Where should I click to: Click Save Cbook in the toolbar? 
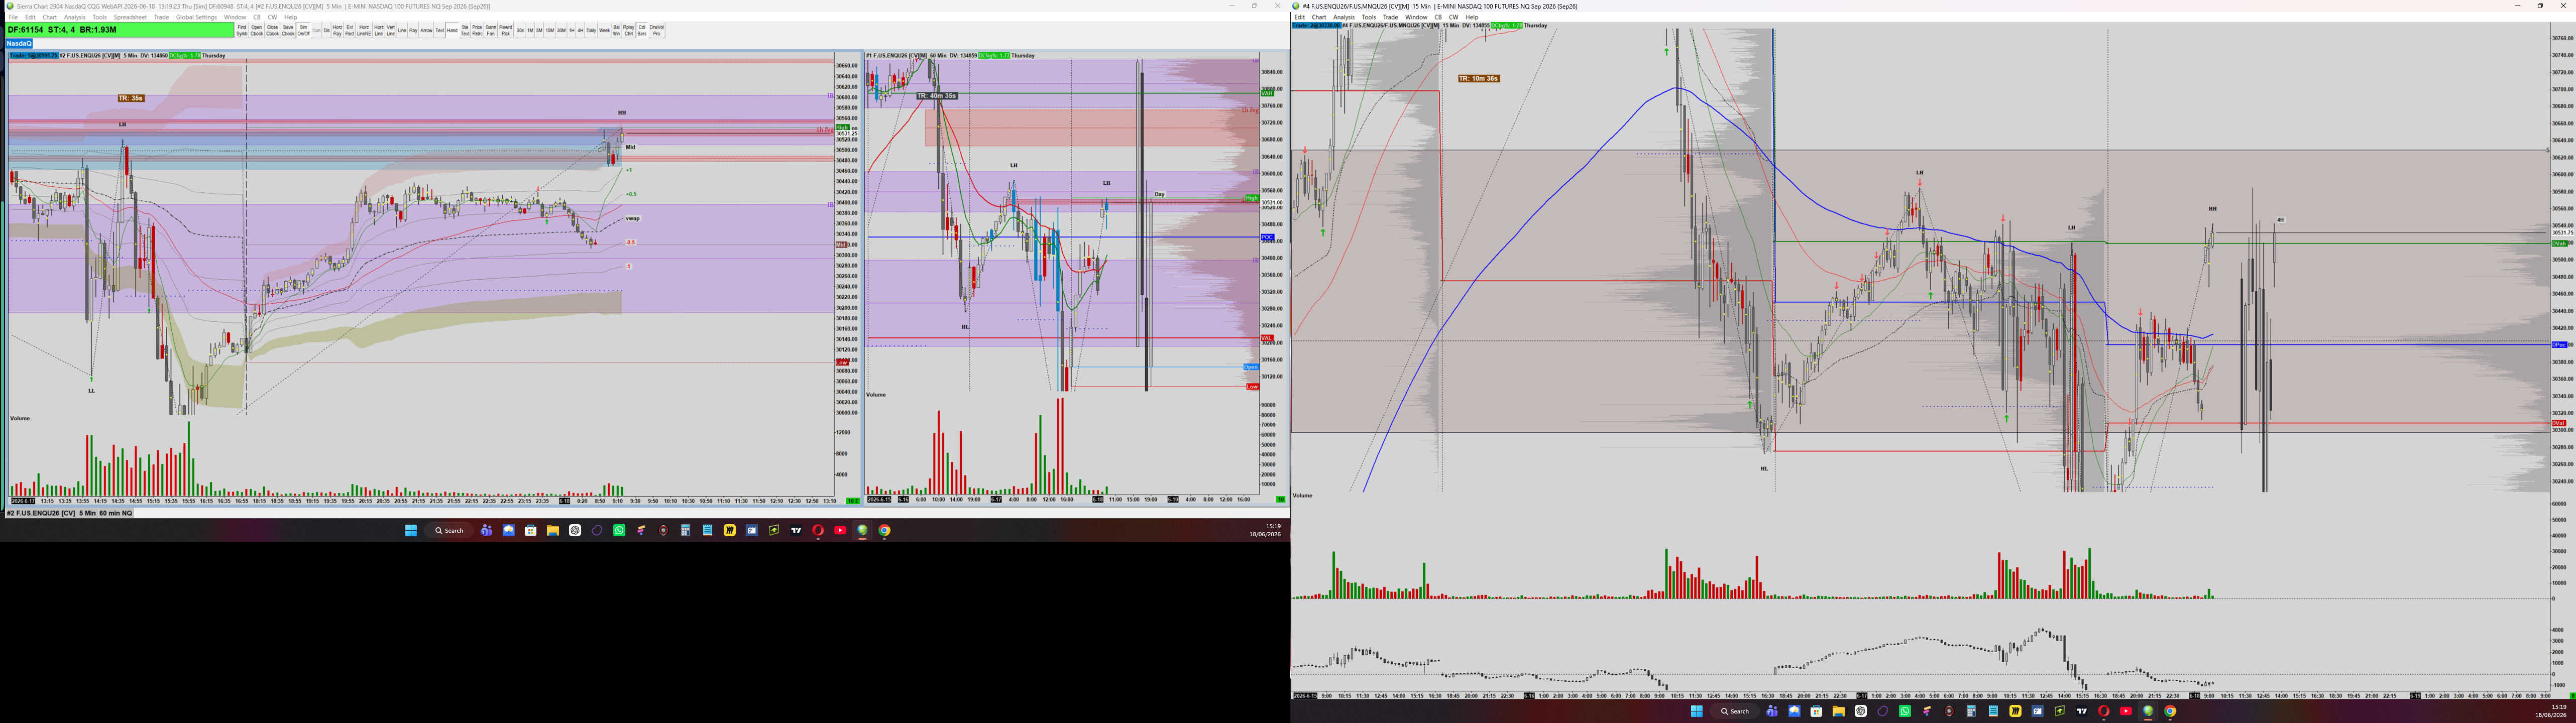[x=288, y=31]
